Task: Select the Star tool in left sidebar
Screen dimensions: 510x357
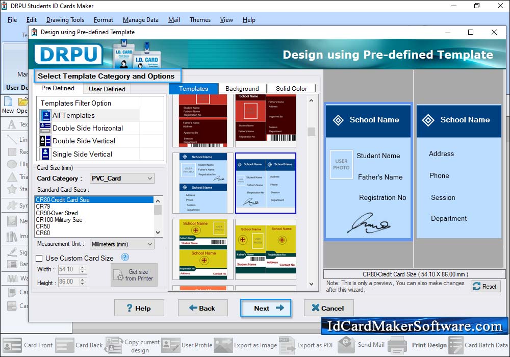Action: click(x=12, y=189)
